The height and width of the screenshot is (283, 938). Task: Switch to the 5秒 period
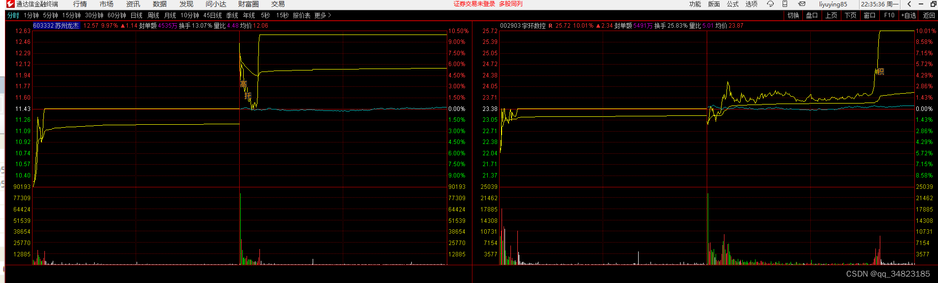click(x=265, y=15)
